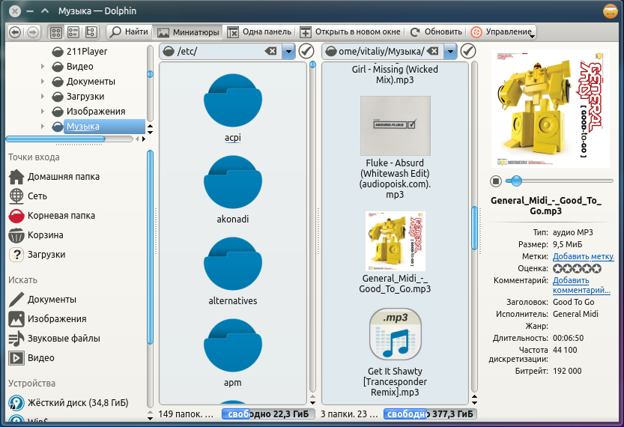Select Fluke - Absurd mp3 thumbnail
Viewport: 624px width, 427px height.
pyautogui.click(x=396, y=126)
